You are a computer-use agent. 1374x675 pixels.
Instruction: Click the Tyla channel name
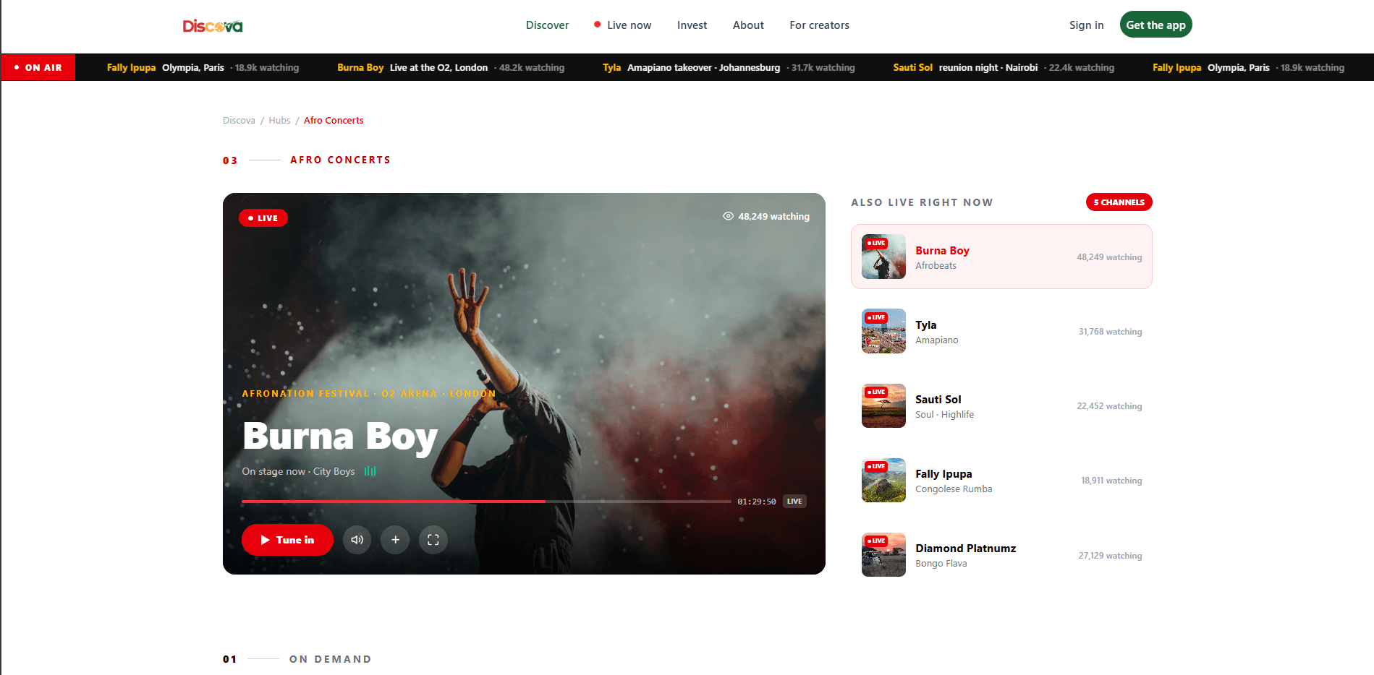point(925,325)
